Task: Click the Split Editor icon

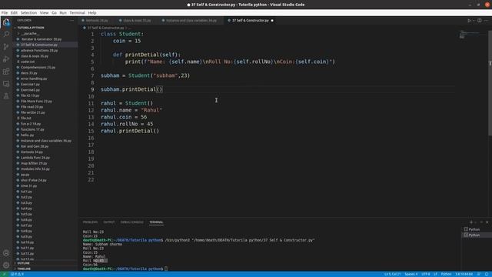Action: pyautogui.click(x=479, y=21)
